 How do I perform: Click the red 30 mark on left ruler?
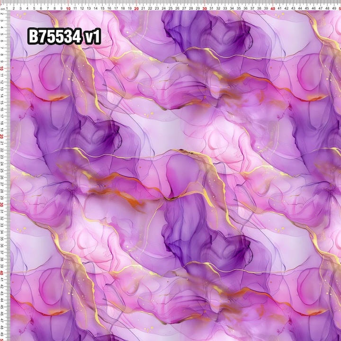coord(3,205)
